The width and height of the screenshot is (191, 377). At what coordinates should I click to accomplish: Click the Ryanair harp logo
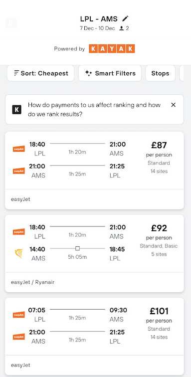click(19, 253)
